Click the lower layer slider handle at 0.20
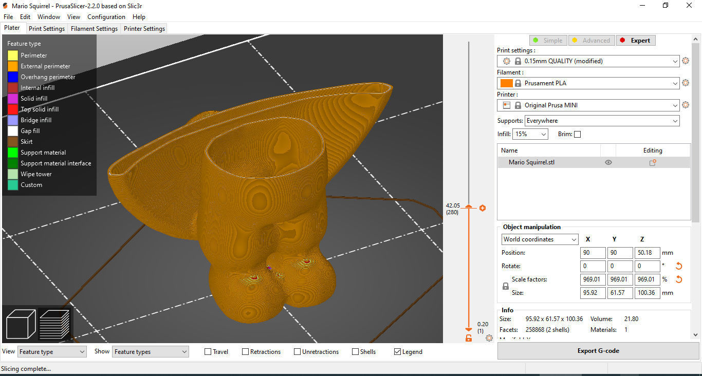 point(468,329)
